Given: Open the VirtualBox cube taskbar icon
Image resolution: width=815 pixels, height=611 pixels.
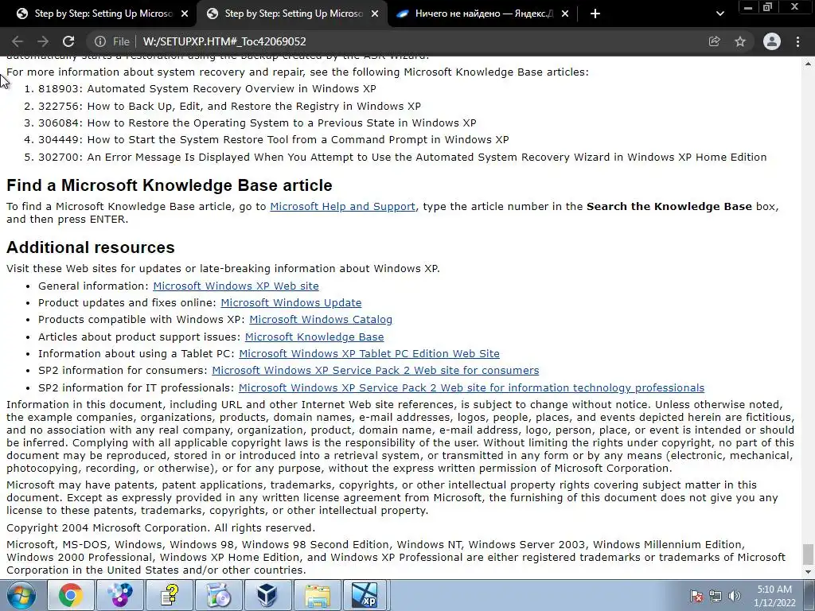Looking at the screenshot, I should (x=267, y=595).
